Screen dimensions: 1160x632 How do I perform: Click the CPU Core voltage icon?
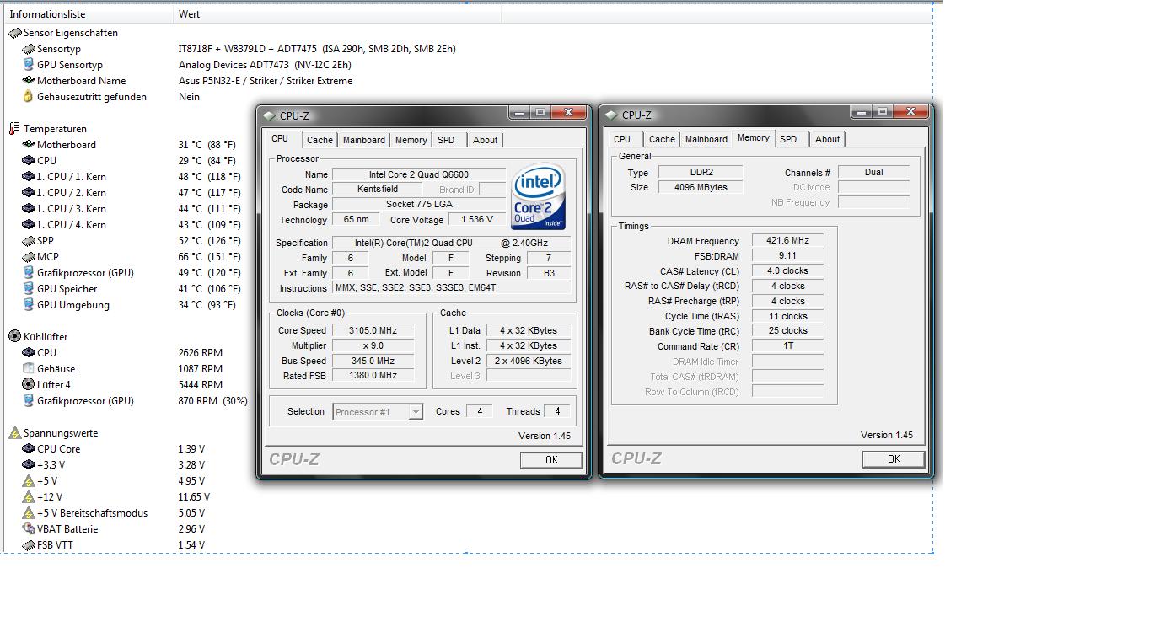point(29,449)
